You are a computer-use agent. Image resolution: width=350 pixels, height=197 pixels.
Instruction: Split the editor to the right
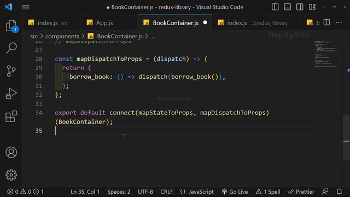click(326, 22)
